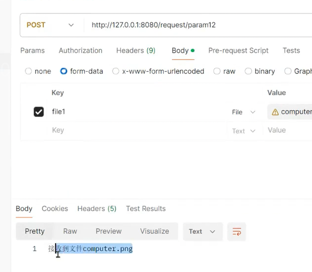The height and width of the screenshot is (272, 312).
Task: Select the raw body type radio
Action: coord(217,71)
